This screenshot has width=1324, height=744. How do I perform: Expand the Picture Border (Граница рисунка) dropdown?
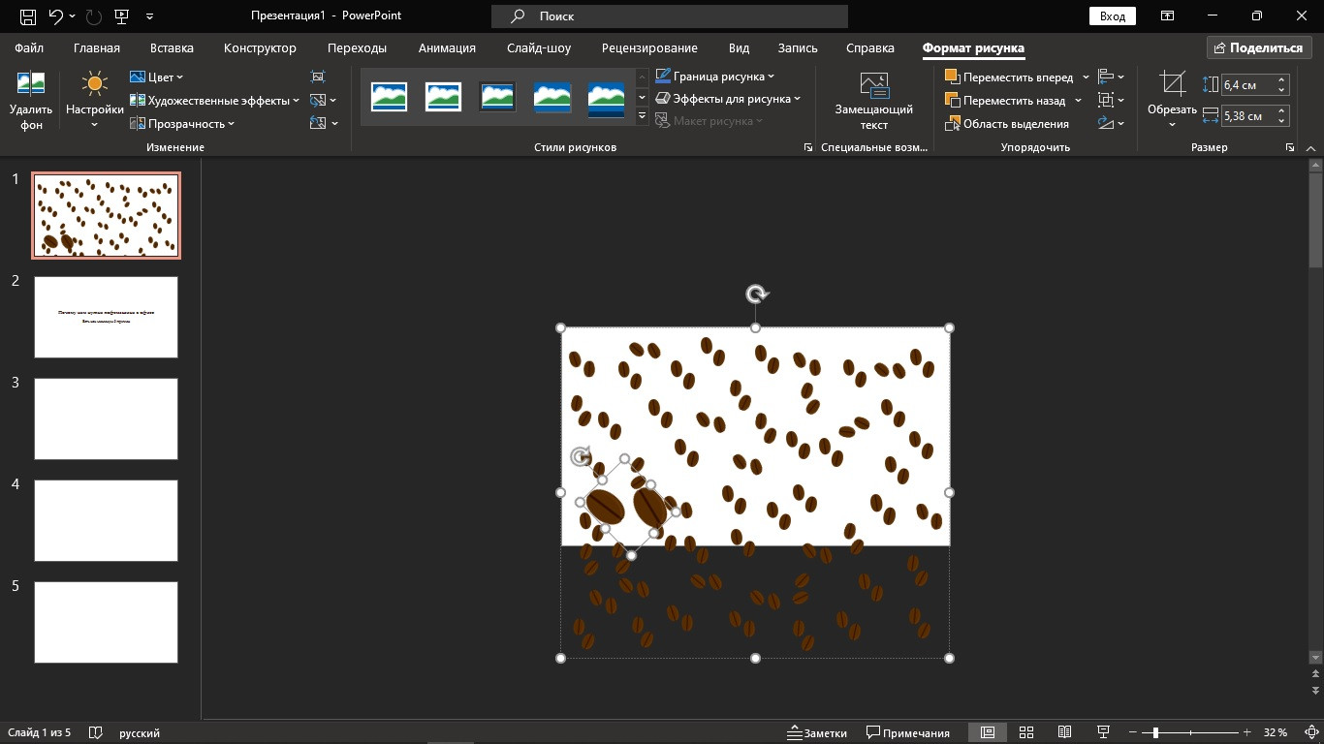[x=715, y=77]
